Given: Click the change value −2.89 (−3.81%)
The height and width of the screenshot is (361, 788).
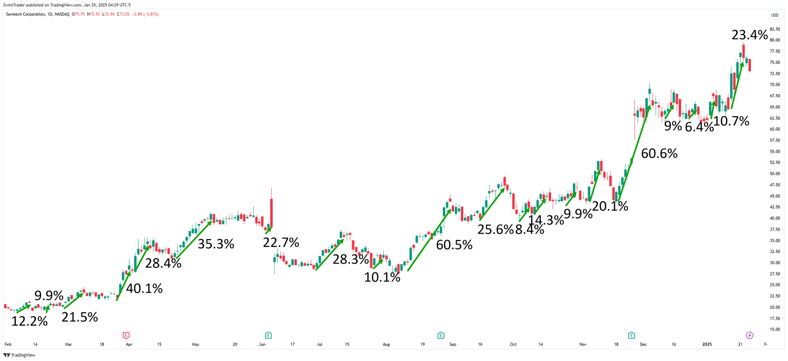Looking at the screenshot, I should pyautogui.click(x=145, y=14).
